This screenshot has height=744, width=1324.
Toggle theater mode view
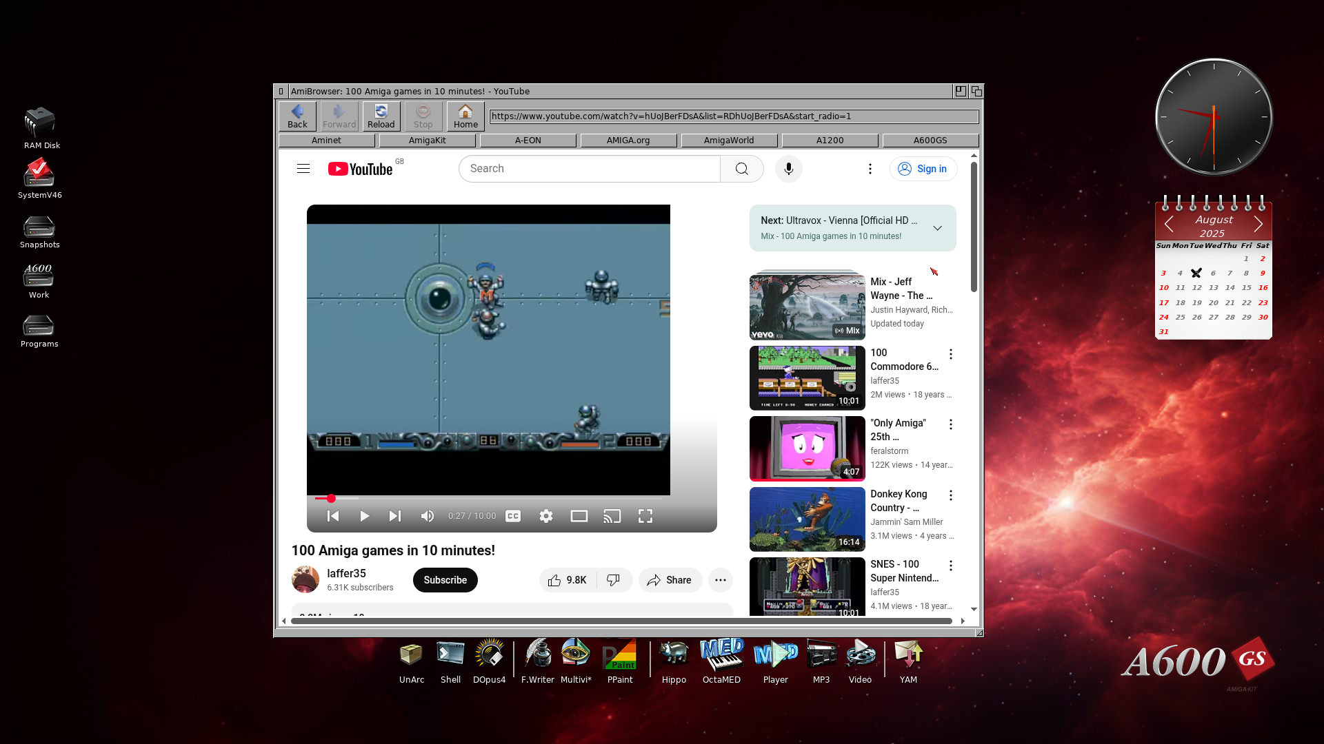pyautogui.click(x=579, y=516)
